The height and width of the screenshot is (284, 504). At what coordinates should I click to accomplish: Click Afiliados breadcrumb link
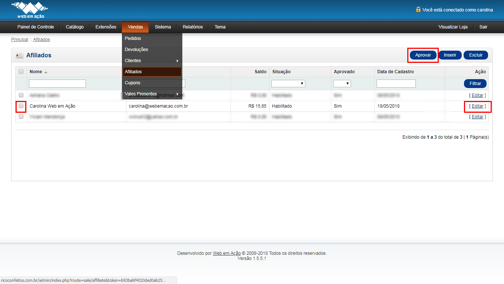42,40
